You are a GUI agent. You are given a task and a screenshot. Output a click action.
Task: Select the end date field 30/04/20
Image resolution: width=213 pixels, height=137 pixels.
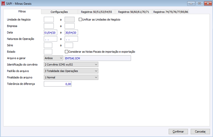click(71, 32)
